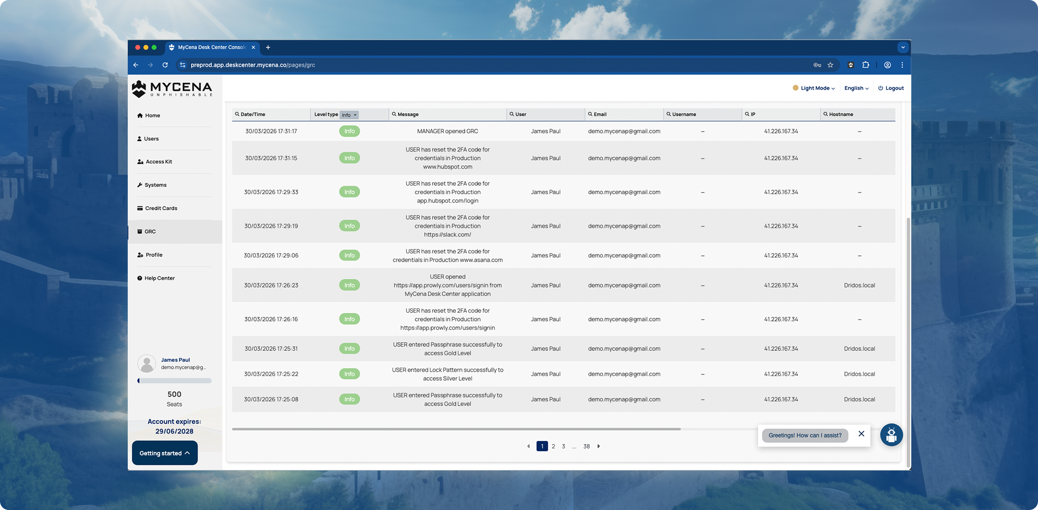
Task: Click the Logout button
Action: click(x=891, y=88)
